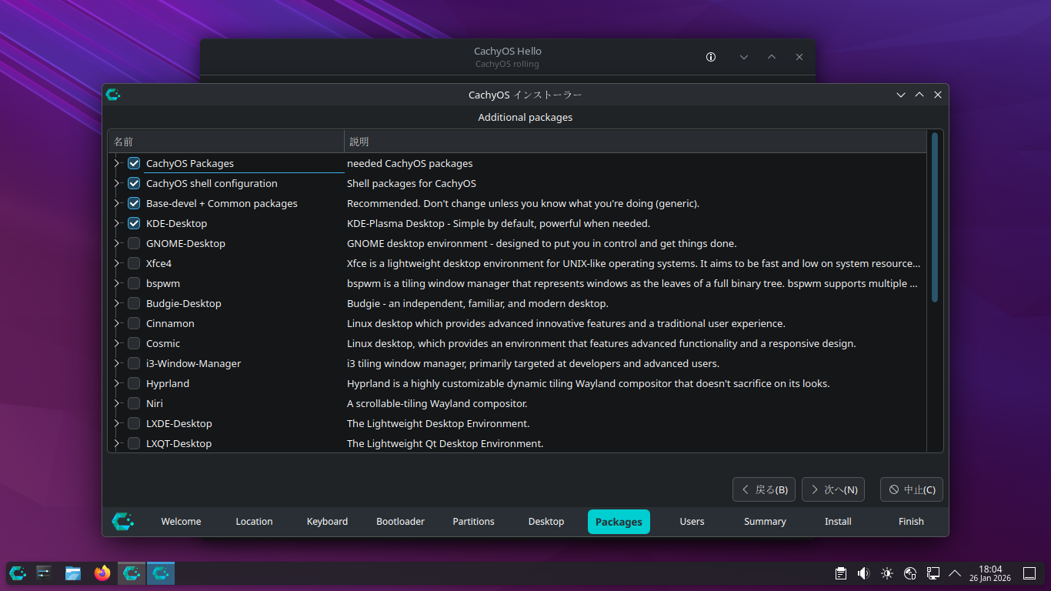Expand Base-devel + Common packages group
Screen dimensions: 1051x591
[117, 203]
